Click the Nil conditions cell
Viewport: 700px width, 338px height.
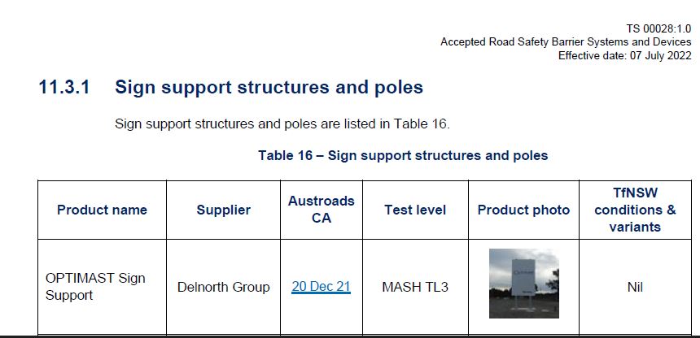pos(635,287)
